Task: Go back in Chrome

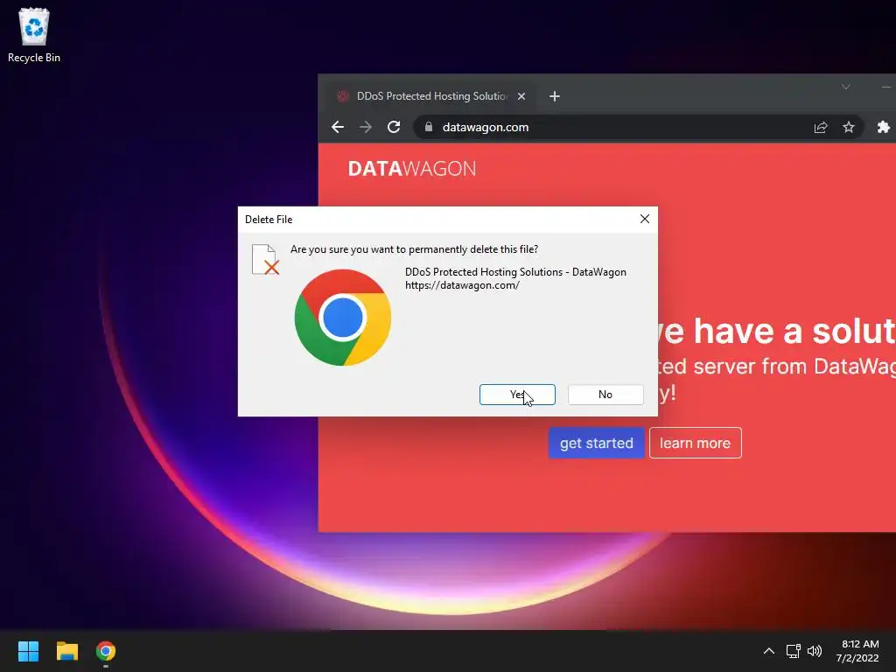Action: pos(338,127)
